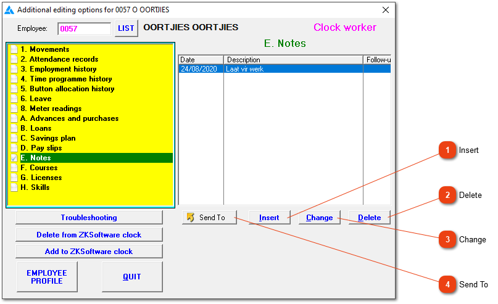Open EMPLOYEE PROFILE
This screenshot has height=304, width=498.
(x=47, y=277)
